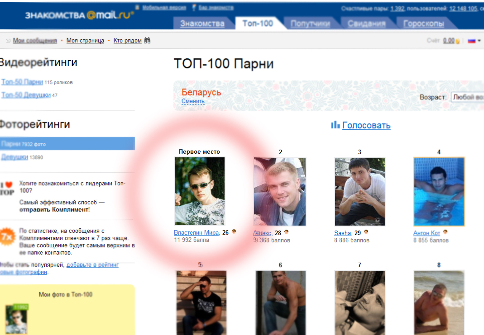This screenshot has height=335, width=484.
Task: Open the photo ranked number 4
Action: [x=439, y=191]
